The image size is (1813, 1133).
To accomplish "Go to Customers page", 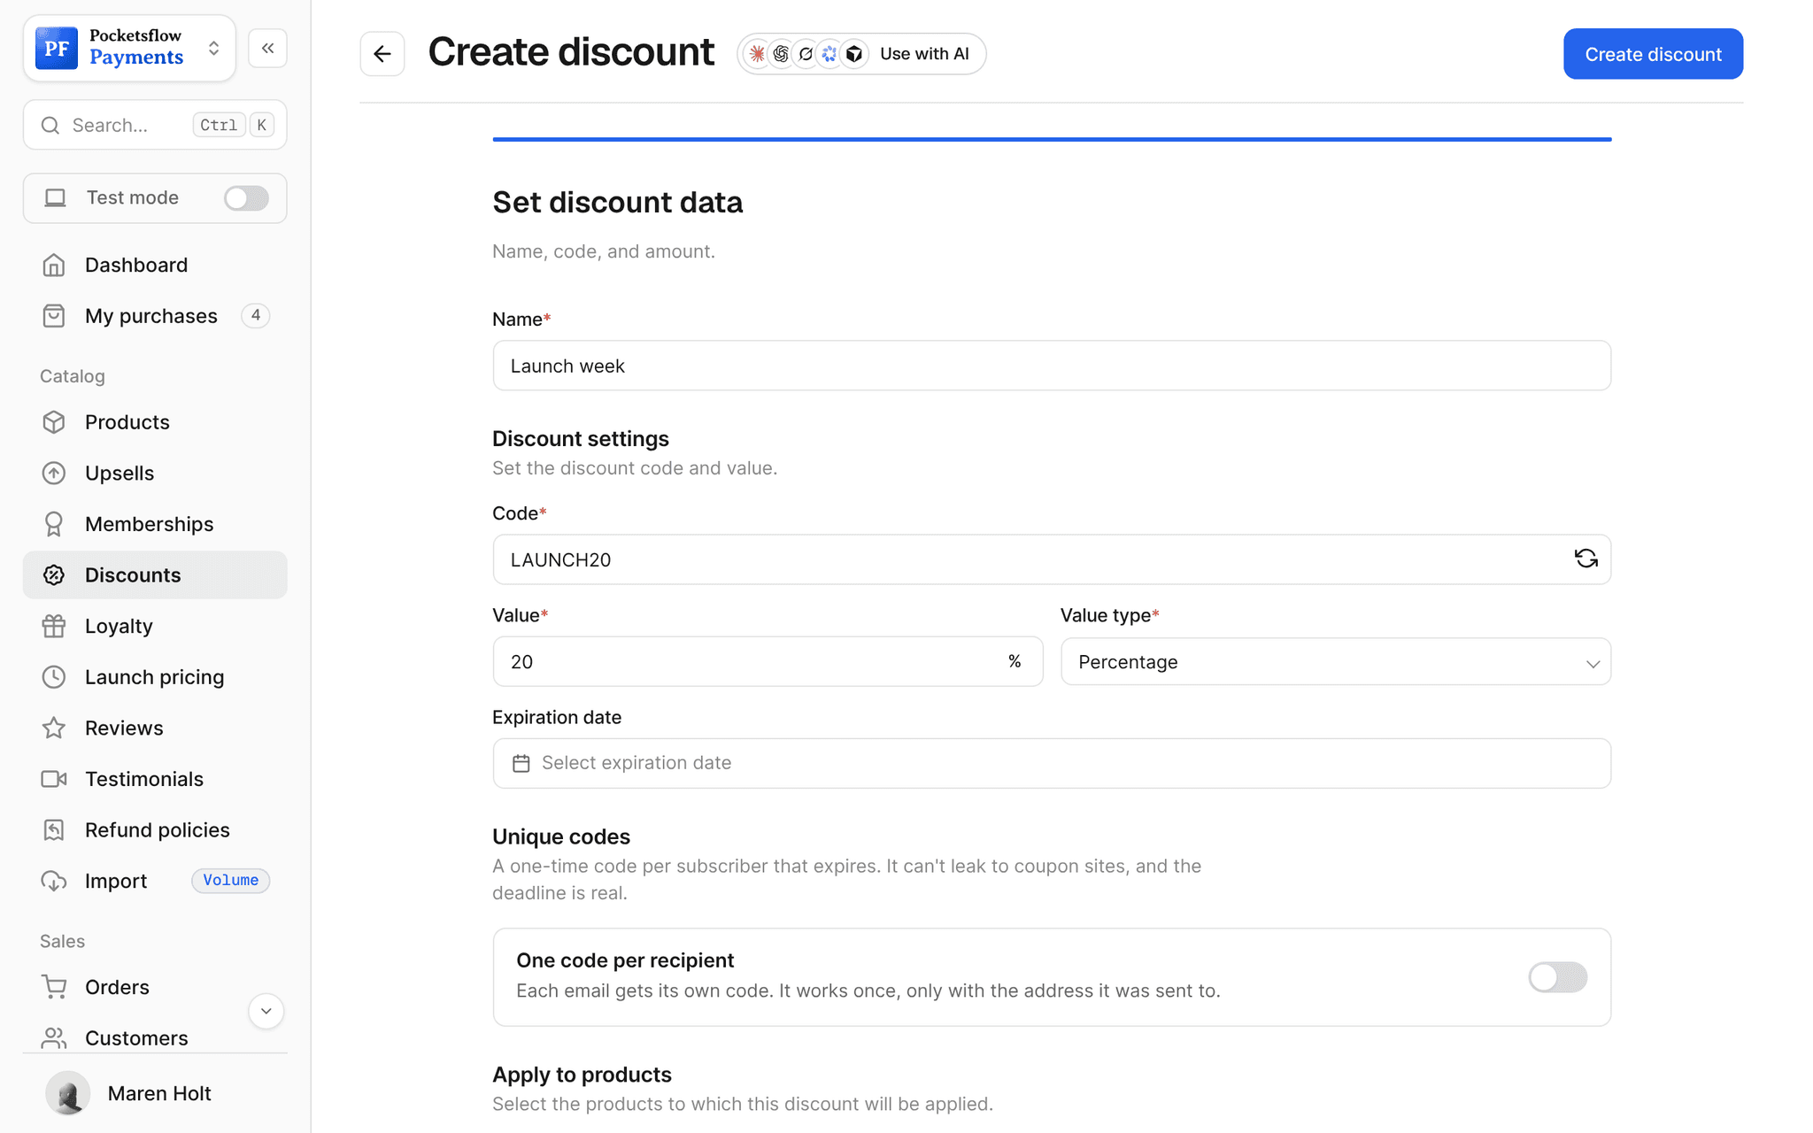I will 155,1037.
